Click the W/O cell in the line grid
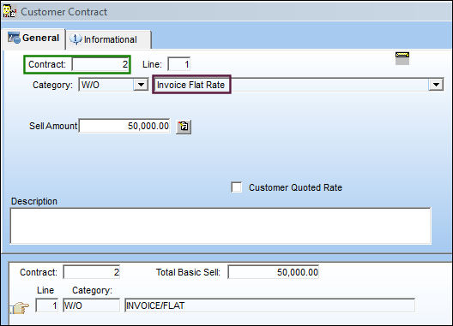The height and width of the screenshot is (326, 453). 91,305
